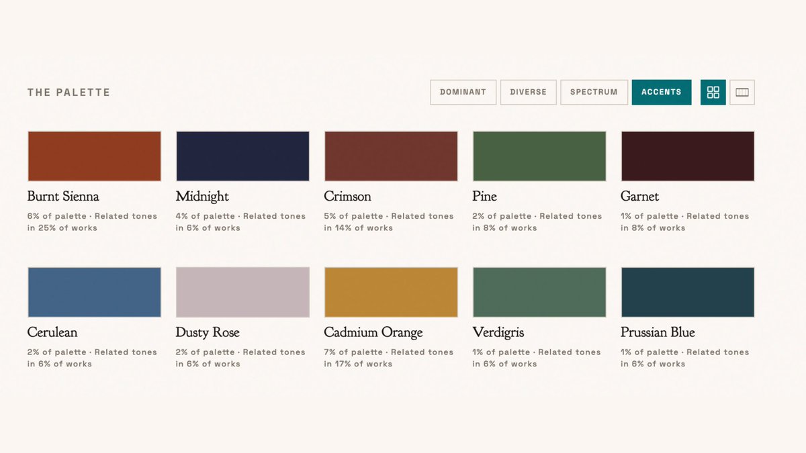Click the Garnet color swatch
The height and width of the screenshot is (453, 806).
coord(688,156)
